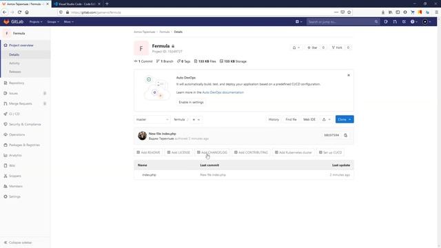
Task: Switch to the Visual Studio Code browser tab
Action: click(x=76, y=4)
